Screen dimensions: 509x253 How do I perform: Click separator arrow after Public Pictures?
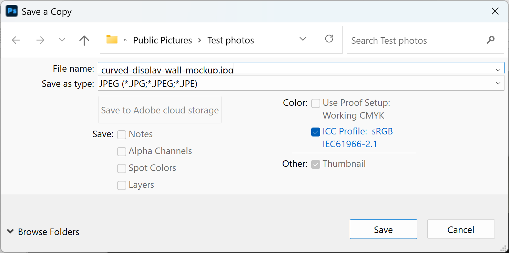click(200, 40)
